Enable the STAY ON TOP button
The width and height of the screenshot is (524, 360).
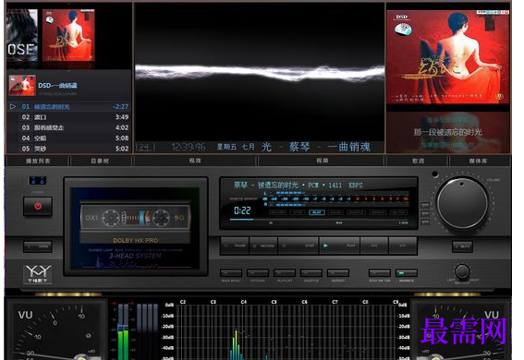(x=380, y=273)
